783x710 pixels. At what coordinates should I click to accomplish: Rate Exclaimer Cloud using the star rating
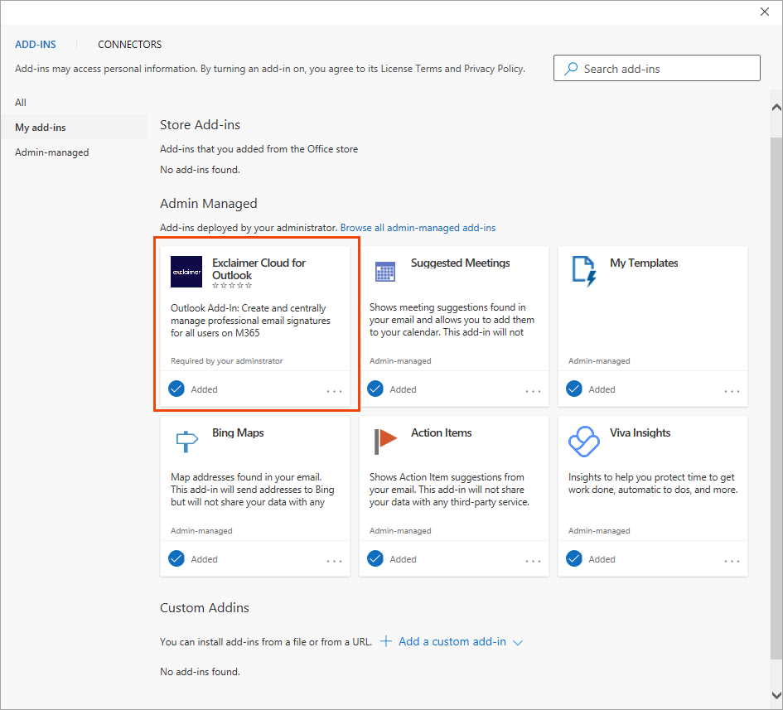click(232, 286)
